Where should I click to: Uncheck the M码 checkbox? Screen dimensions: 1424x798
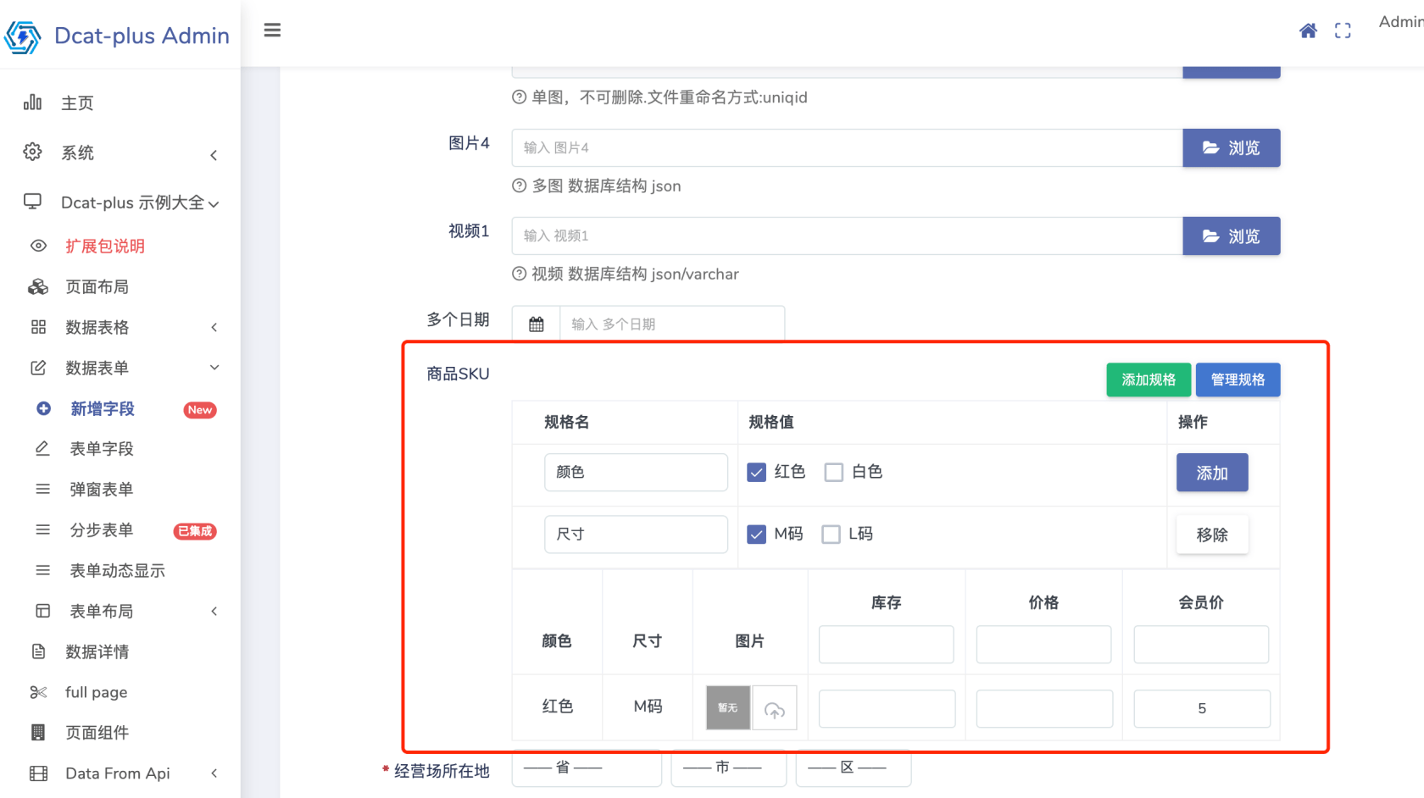tap(756, 535)
